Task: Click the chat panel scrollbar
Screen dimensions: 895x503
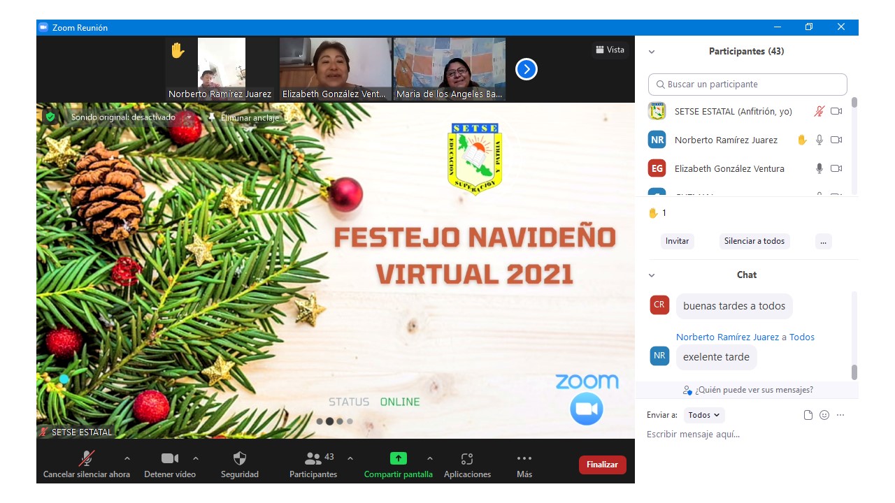Action: click(854, 372)
